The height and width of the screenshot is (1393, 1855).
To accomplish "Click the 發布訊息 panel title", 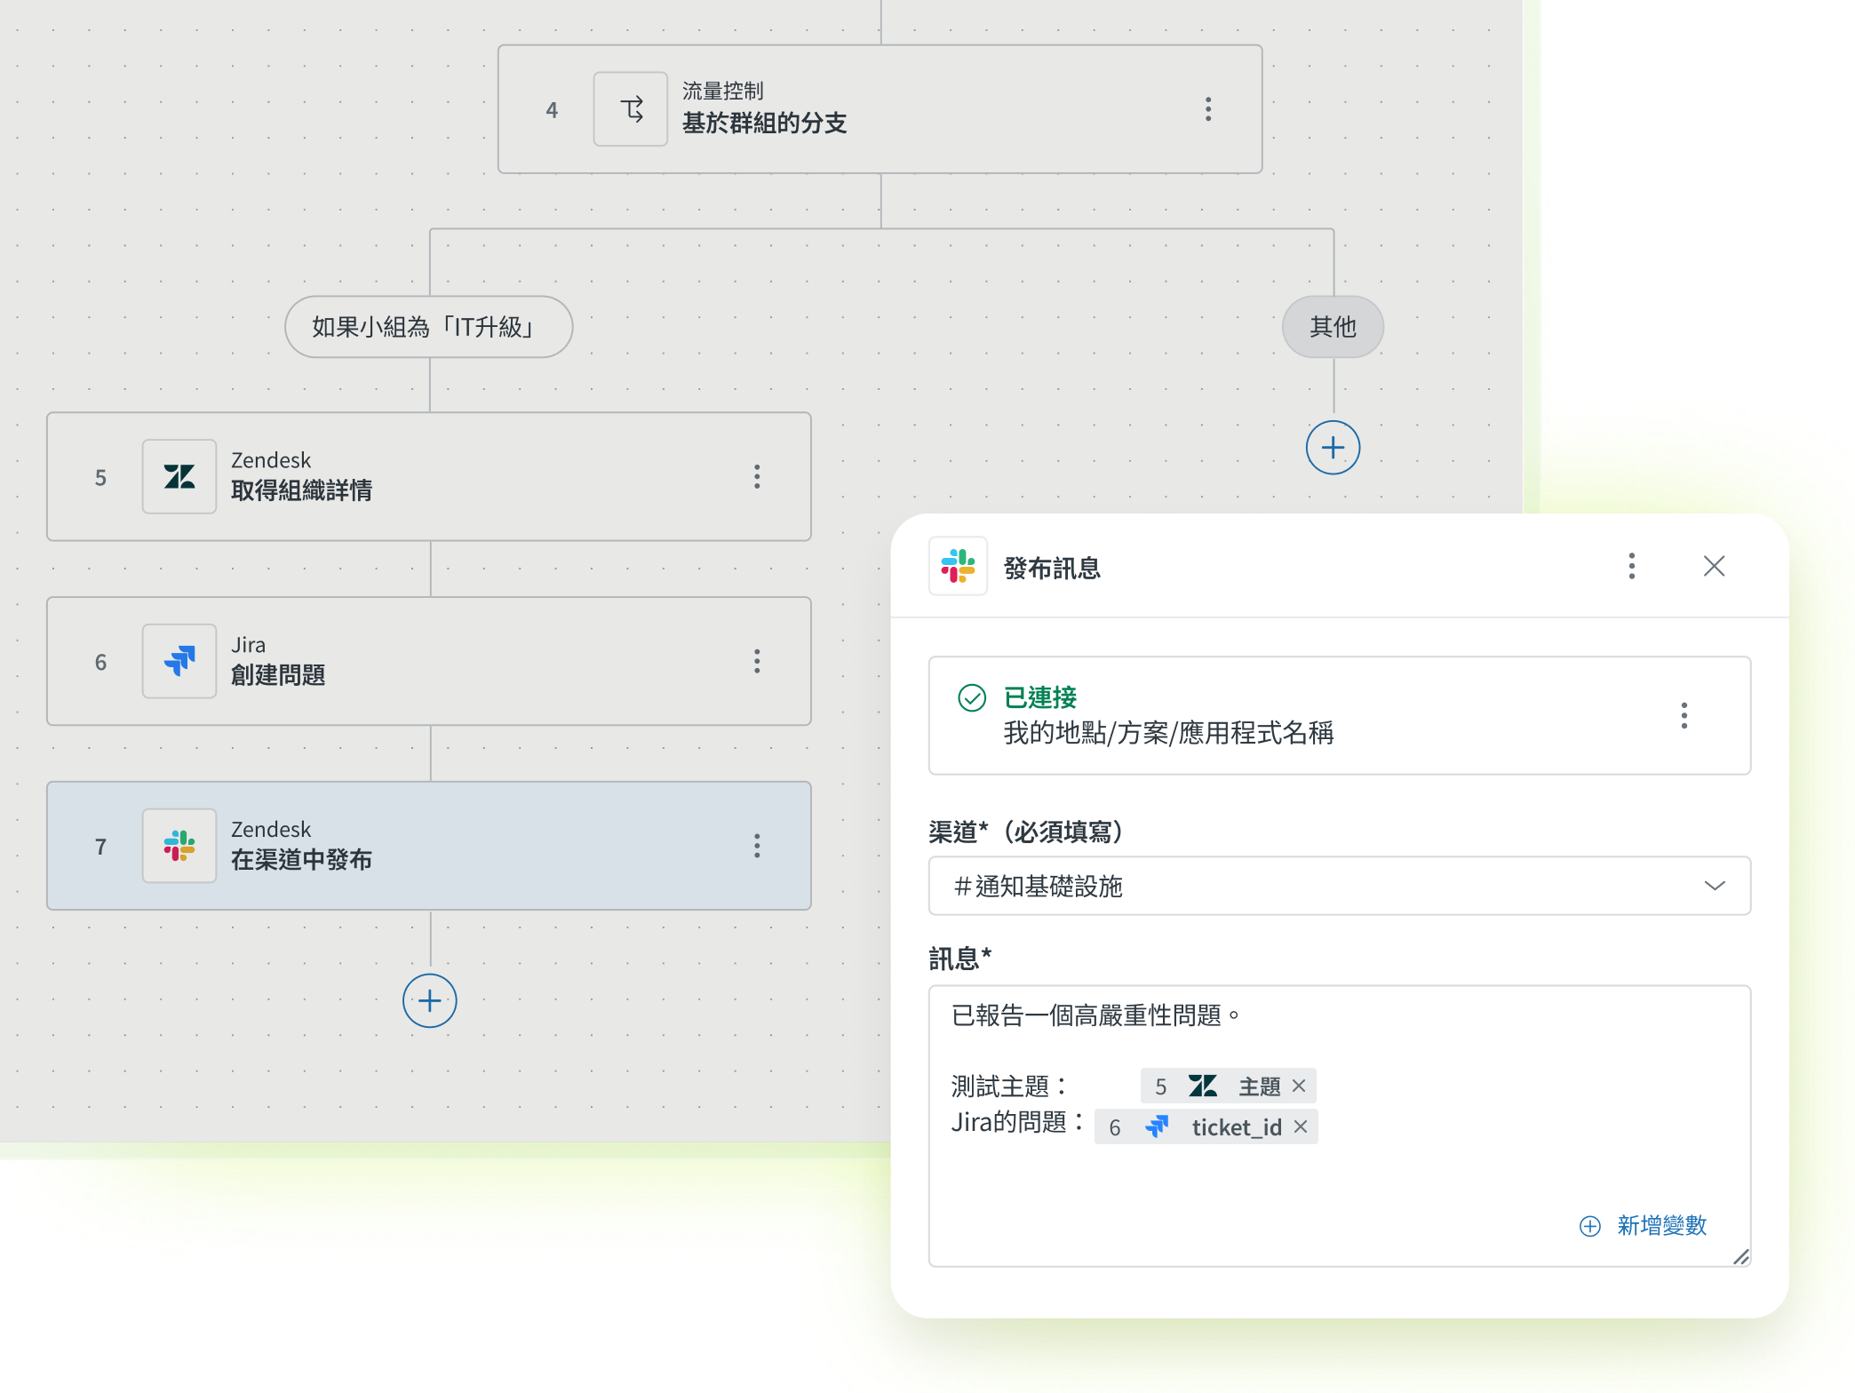I will pyautogui.click(x=1052, y=568).
